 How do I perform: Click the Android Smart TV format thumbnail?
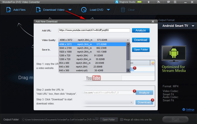(174, 54)
